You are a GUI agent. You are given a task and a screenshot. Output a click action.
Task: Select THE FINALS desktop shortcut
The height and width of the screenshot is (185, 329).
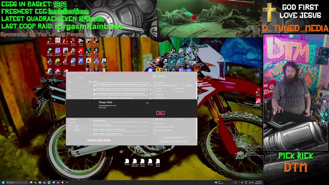coord(58,71)
